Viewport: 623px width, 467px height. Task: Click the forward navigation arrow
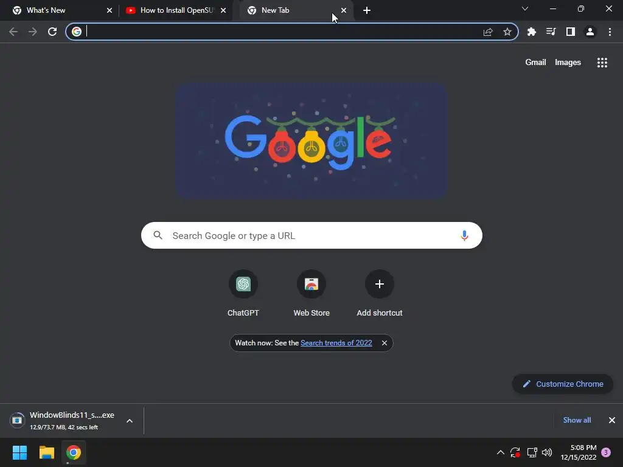(33, 32)
